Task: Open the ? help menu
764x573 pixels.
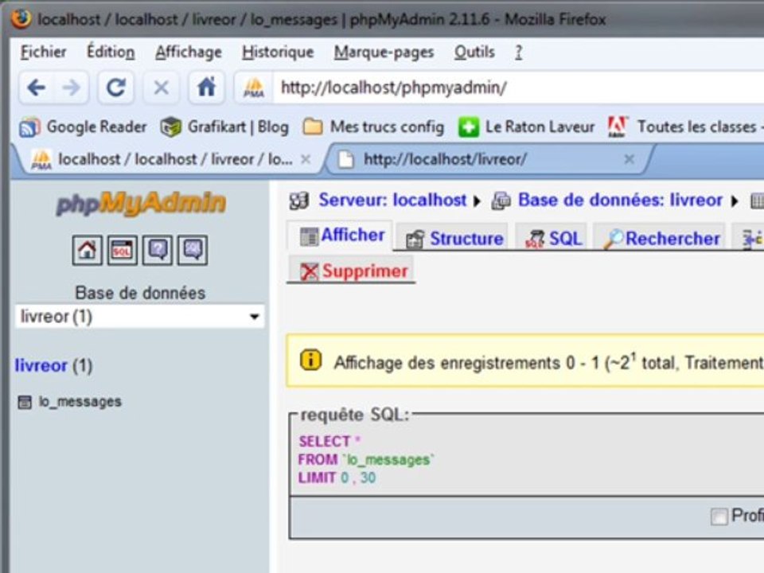Action: click(518, 52)
